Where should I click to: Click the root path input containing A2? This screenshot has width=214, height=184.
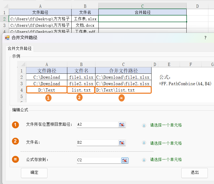97,124
